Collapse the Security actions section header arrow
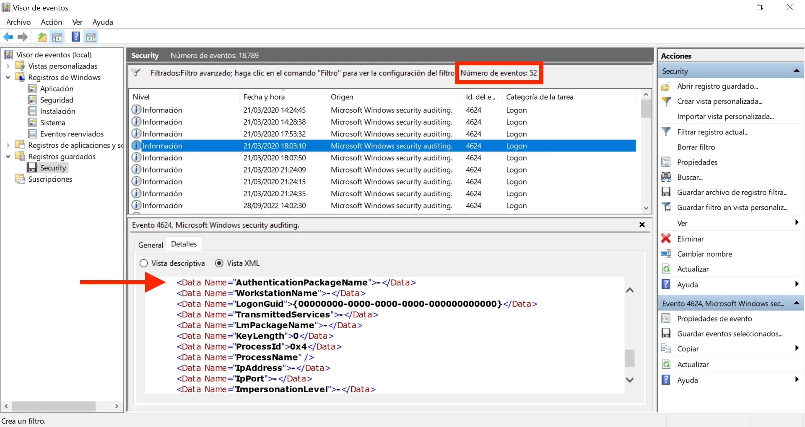The height and width of the screenshot is (427, 805). 797,71
